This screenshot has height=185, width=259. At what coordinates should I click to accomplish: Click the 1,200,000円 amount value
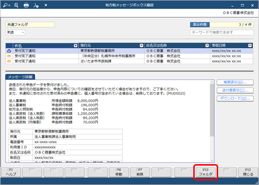pyautogui.click(x=88, y=114)
